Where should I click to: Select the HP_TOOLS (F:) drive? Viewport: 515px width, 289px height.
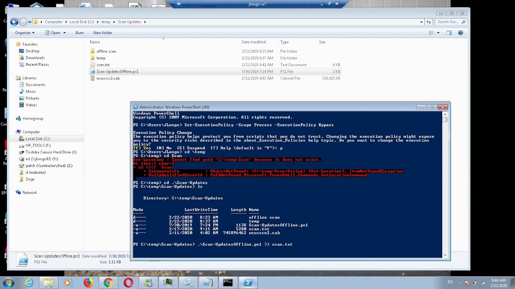(x=38, y=146)
